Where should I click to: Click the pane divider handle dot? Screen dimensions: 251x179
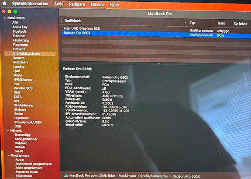click(159, 63)
